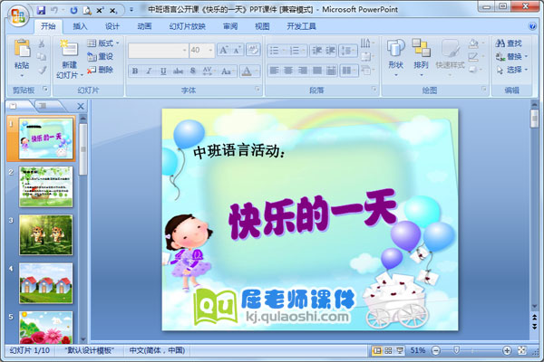Click the Underline formatting icon
Screen dimensions: 544x362
click(x=163, y=71)
